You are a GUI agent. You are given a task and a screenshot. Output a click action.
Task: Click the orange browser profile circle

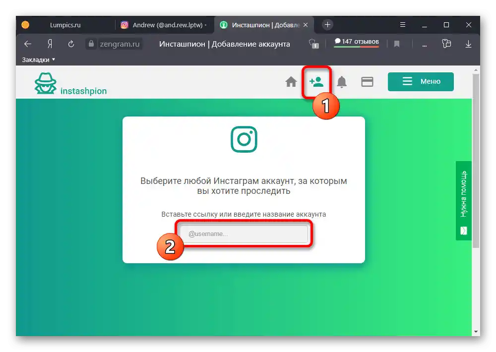coord(25,25)
